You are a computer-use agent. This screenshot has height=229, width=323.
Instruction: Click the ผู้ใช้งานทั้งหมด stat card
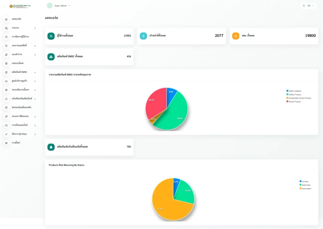pos(89,36)
